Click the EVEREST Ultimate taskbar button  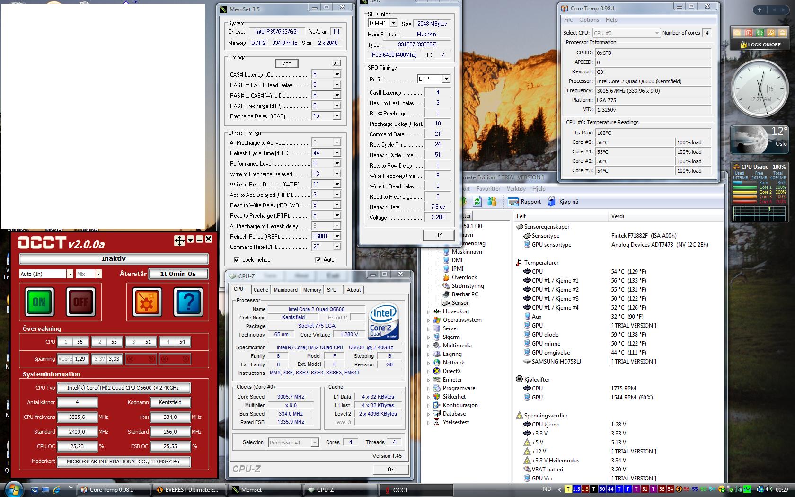pos(189,490)
